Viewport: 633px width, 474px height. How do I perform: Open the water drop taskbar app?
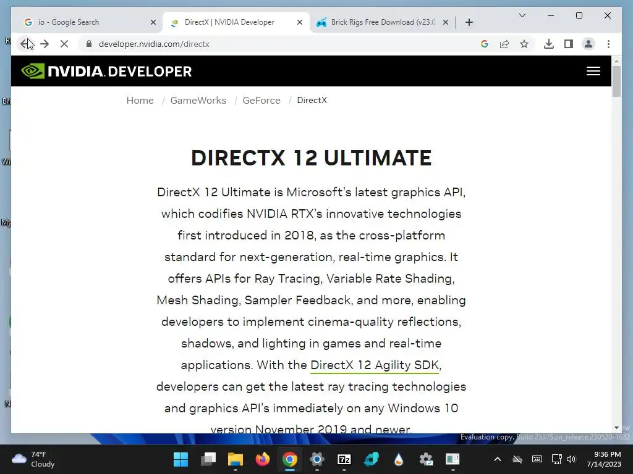399,459
